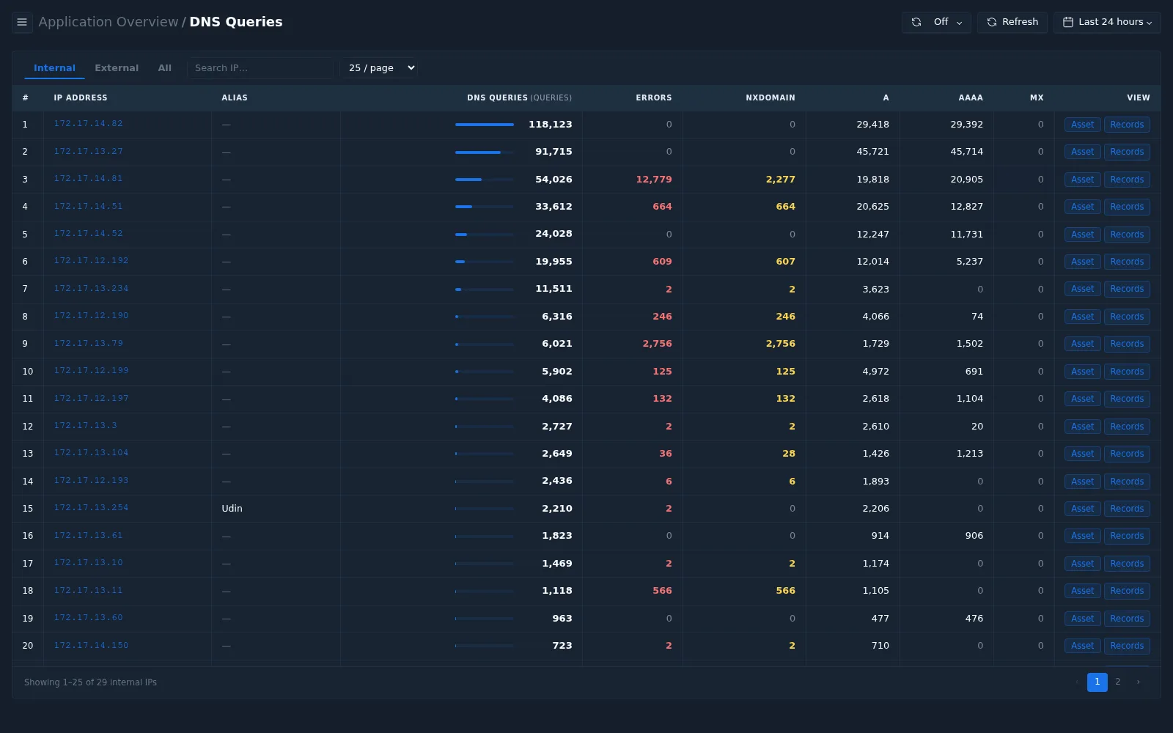Switch to the External tab

(117, 68)
